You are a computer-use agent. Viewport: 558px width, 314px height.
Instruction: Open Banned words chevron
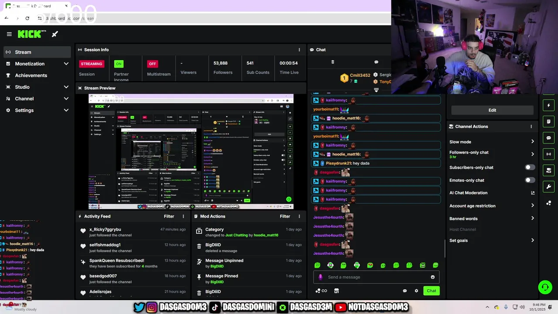532,218
